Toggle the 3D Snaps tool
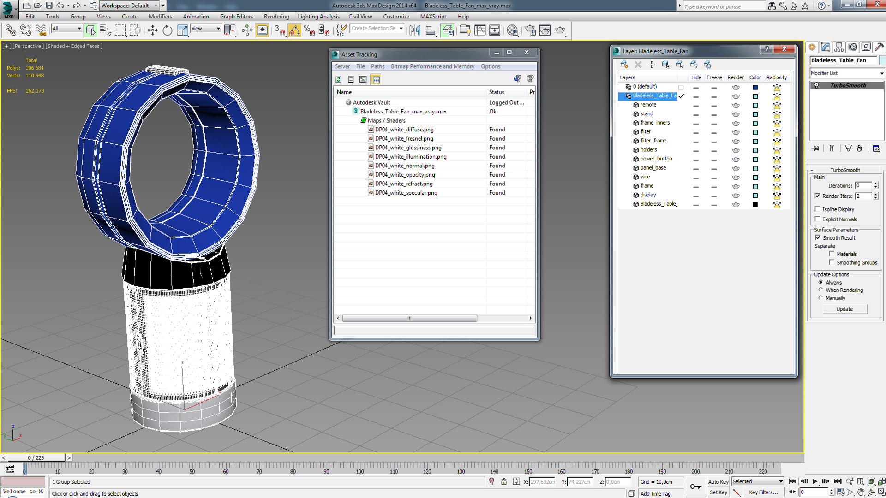Viewport: 886px width, 498px height. (280, 30)
